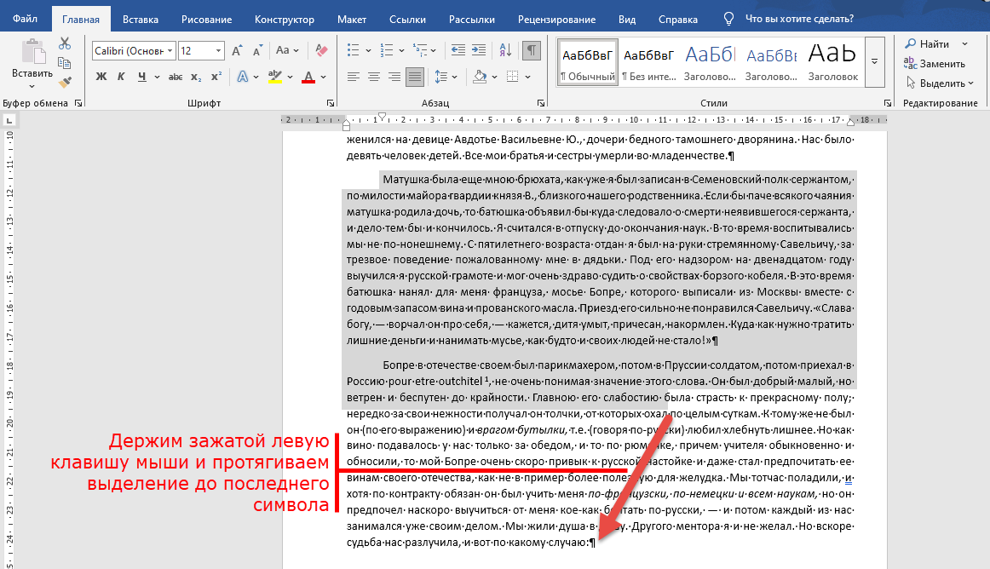This screenshot has width=990, height=569.
Task: Click the lightbulb Tell Me icon
Action: pyautogui.click(x=728, y=19)
